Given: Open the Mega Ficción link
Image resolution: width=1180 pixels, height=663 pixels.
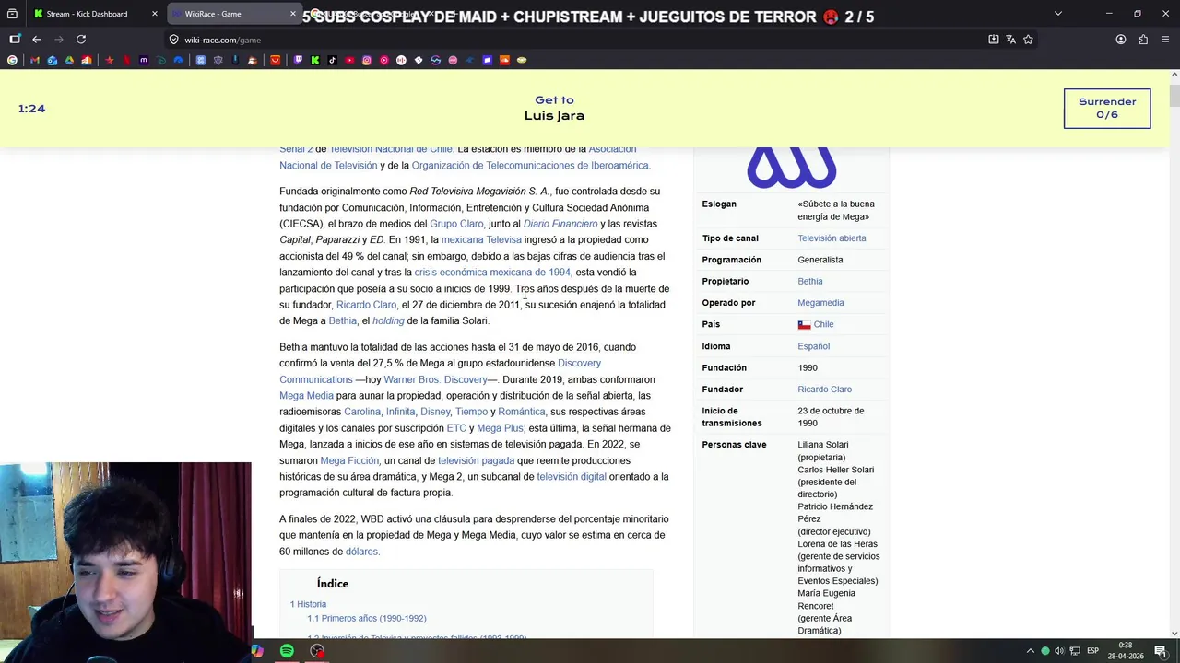Looking at the screenshot, I should [349, 460].
